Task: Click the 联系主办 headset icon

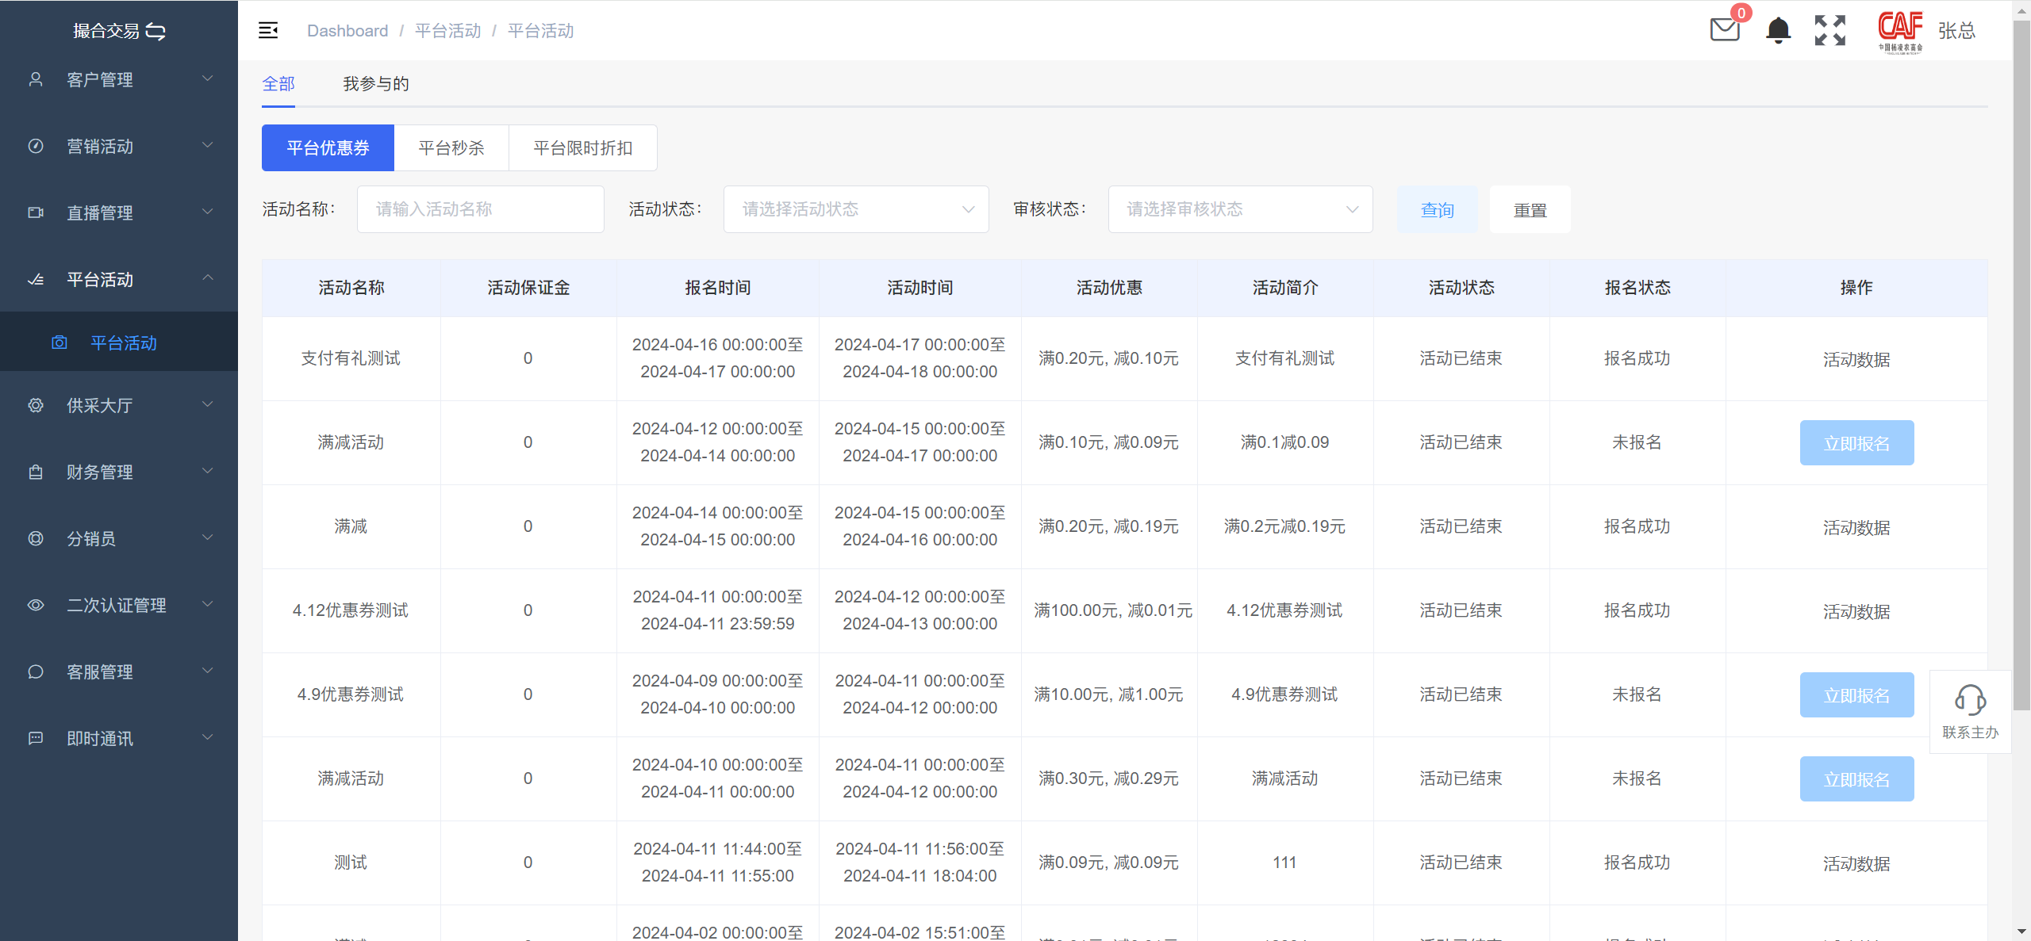Action: 1970,700
